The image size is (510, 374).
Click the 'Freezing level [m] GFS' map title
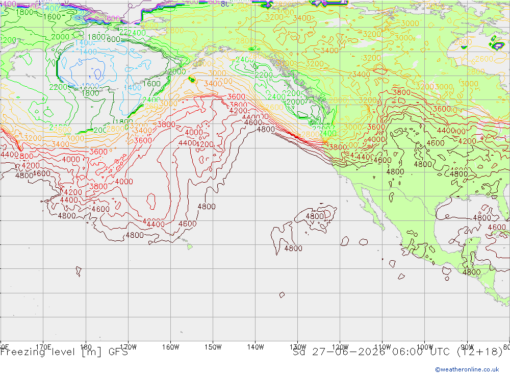(x=64, y=352)
